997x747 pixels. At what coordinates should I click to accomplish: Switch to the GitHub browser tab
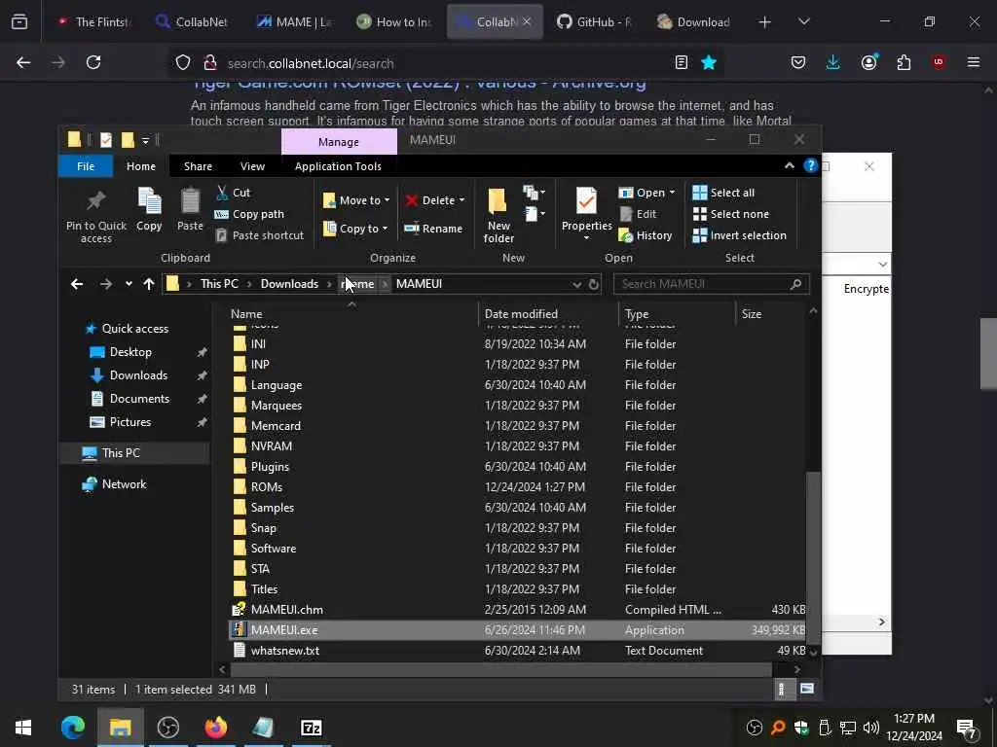(594, 21)
